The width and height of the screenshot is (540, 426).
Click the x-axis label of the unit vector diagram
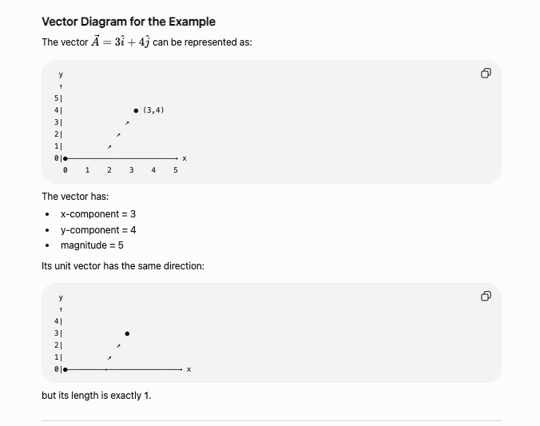click(189, 369)
